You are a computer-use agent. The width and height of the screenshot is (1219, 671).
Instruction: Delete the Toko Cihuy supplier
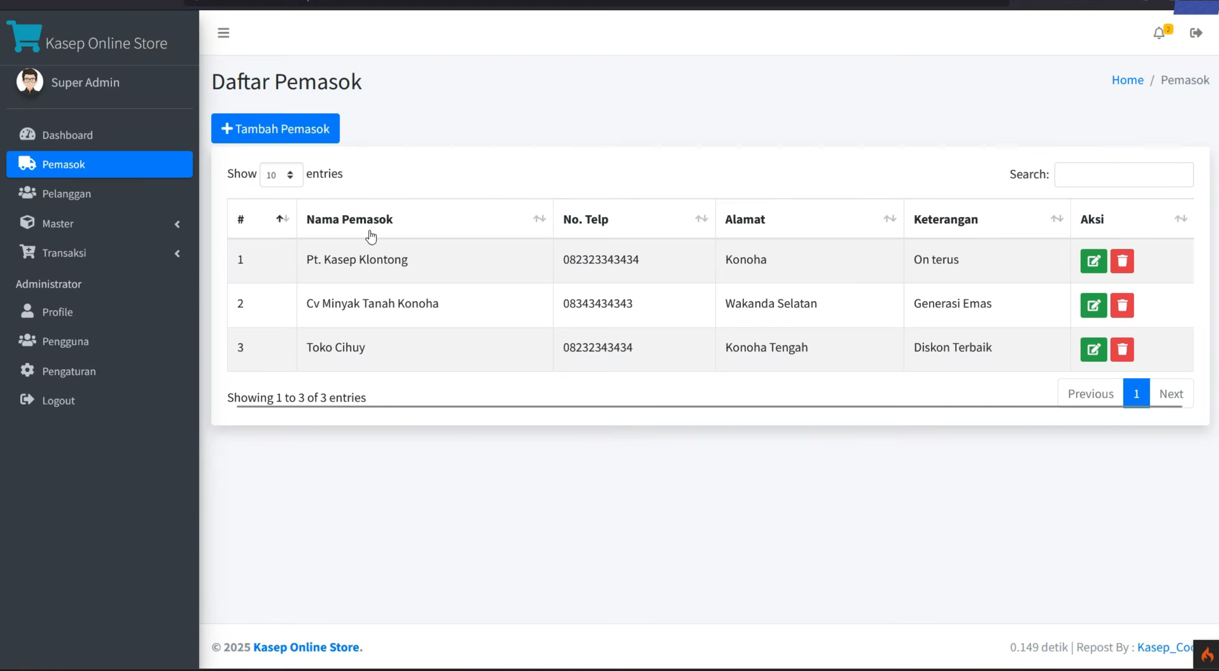click(1122, 349)
